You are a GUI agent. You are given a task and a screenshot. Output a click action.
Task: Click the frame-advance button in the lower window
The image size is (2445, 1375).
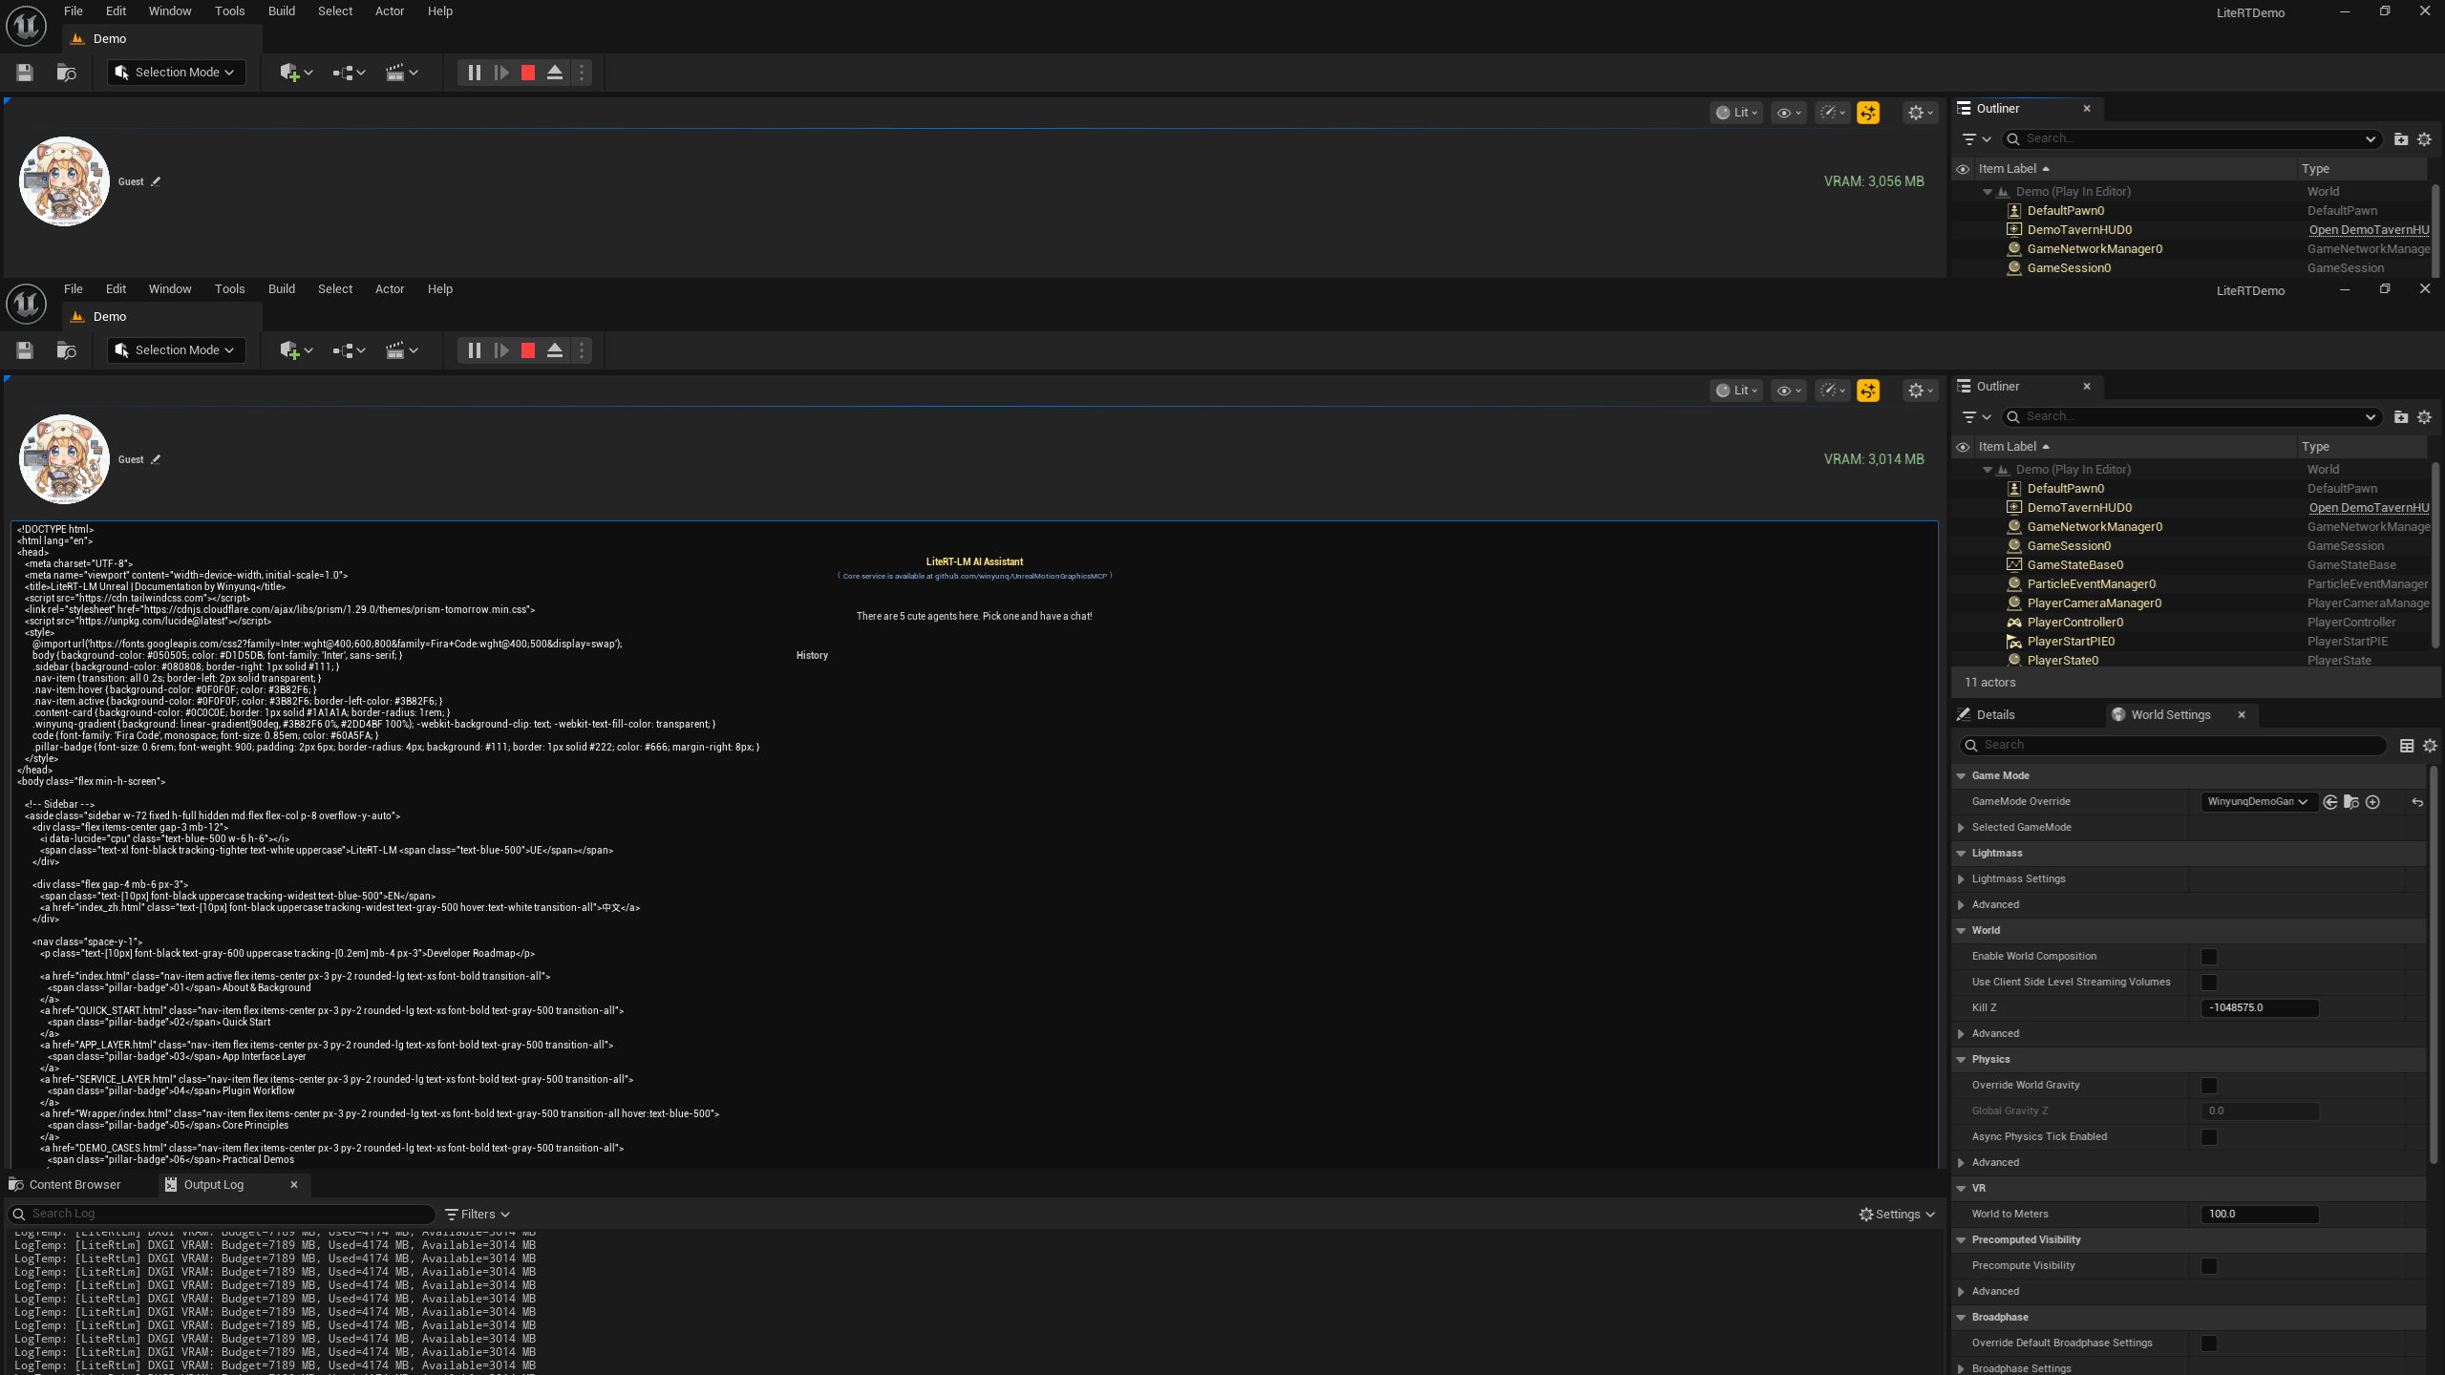click(x=500, y=350)
